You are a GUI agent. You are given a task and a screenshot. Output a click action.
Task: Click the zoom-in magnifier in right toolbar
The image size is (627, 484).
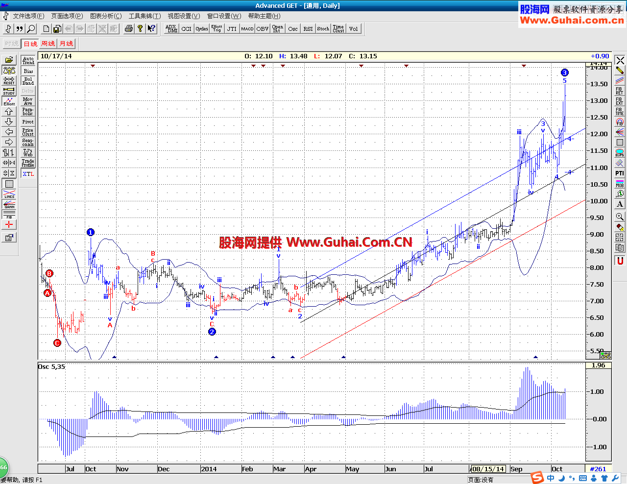pos(620,217)
